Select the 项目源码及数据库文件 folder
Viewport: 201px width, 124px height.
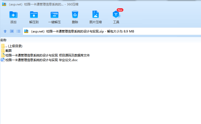pyautogui.click(x=45, y=55)
